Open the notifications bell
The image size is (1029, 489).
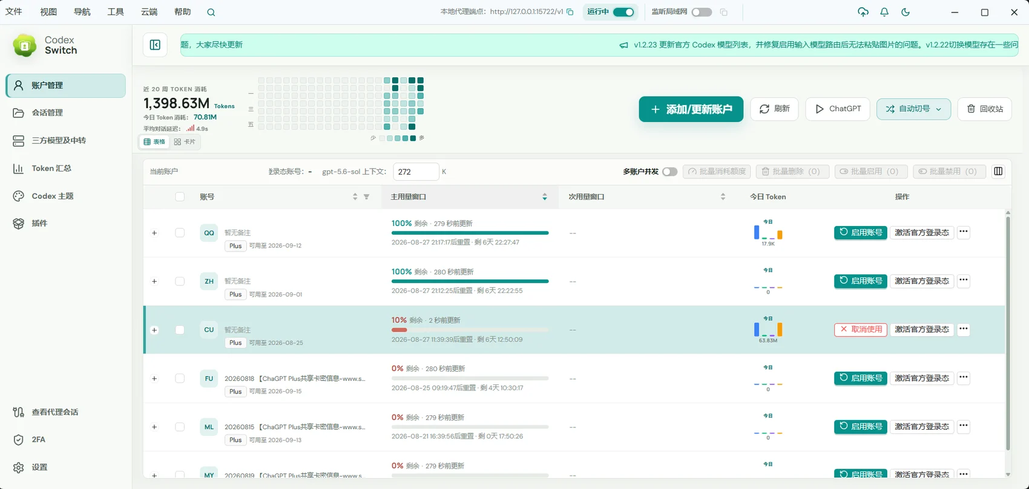click(884, 12)
